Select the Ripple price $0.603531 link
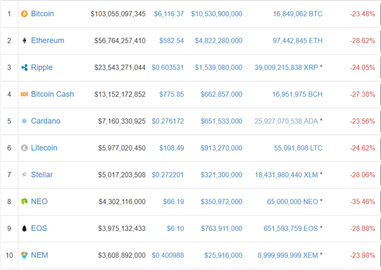 168,67
